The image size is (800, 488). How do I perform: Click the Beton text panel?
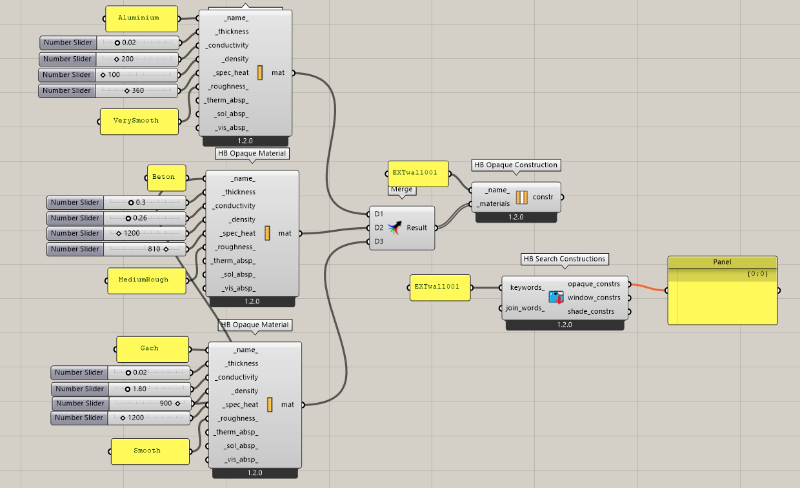click(166, 178)
